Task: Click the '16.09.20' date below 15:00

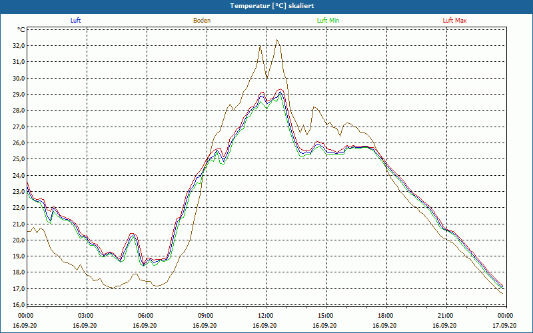Action: click(x=324, y=325)
